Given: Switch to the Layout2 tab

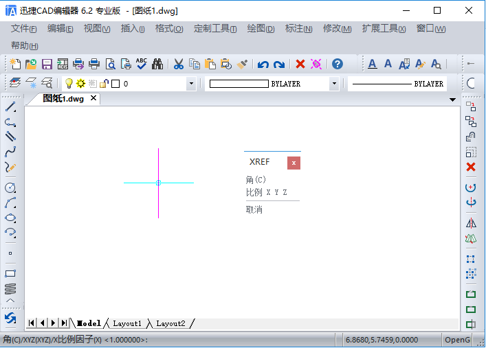Looking at the screenshot, I should click(x=170, y=323).
